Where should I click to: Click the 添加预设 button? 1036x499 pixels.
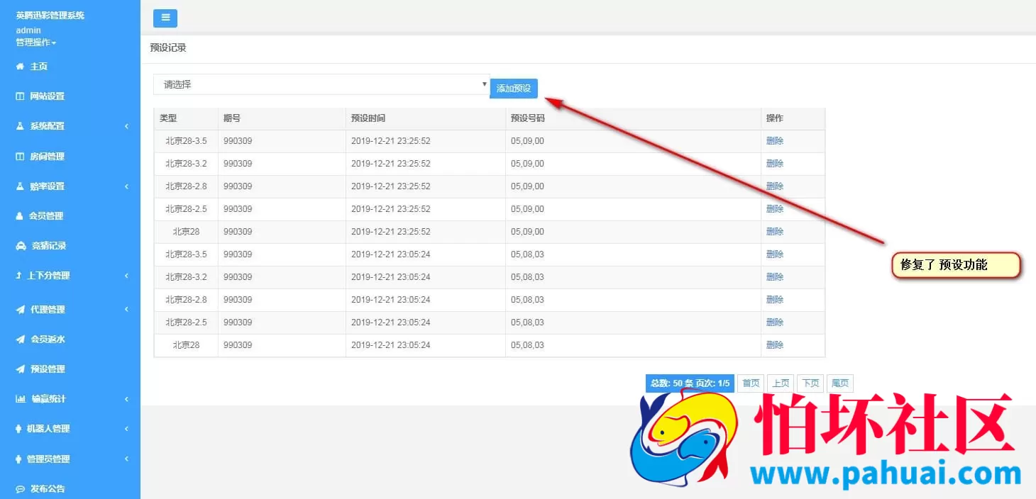(x=514, y=89)
